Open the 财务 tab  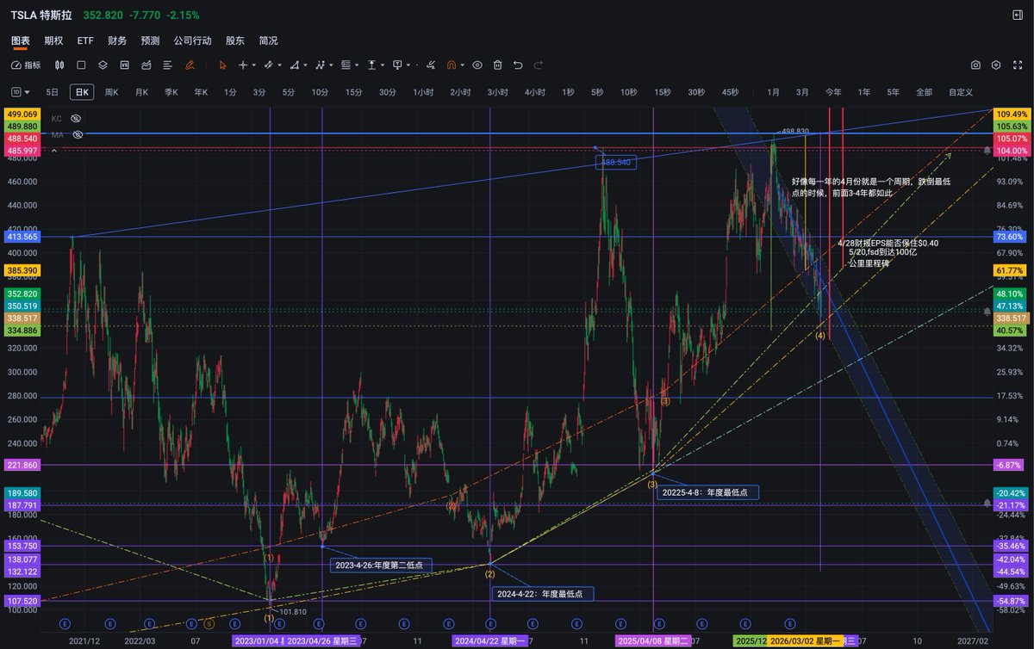click(x=118, y=40)
